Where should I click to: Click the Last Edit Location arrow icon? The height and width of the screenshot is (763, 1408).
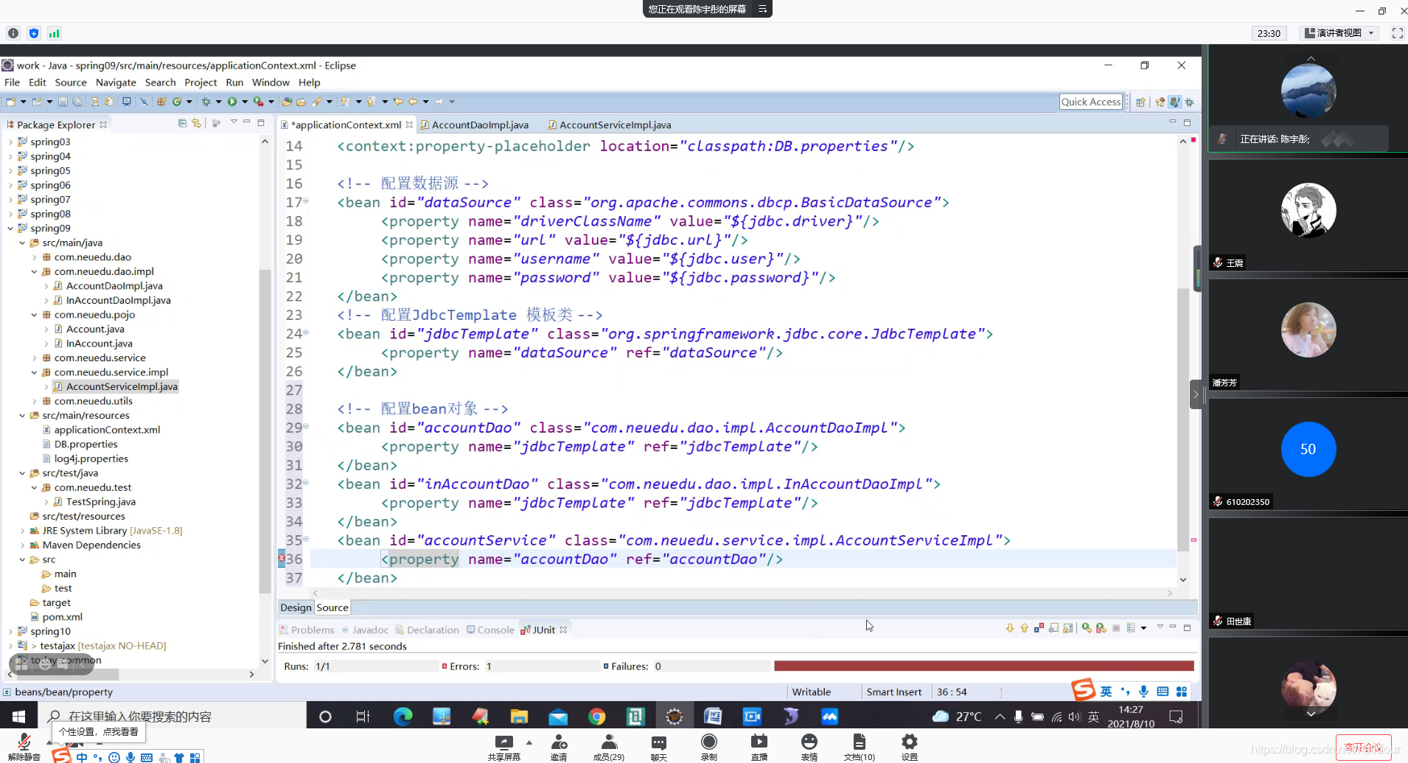coord(398,102)
